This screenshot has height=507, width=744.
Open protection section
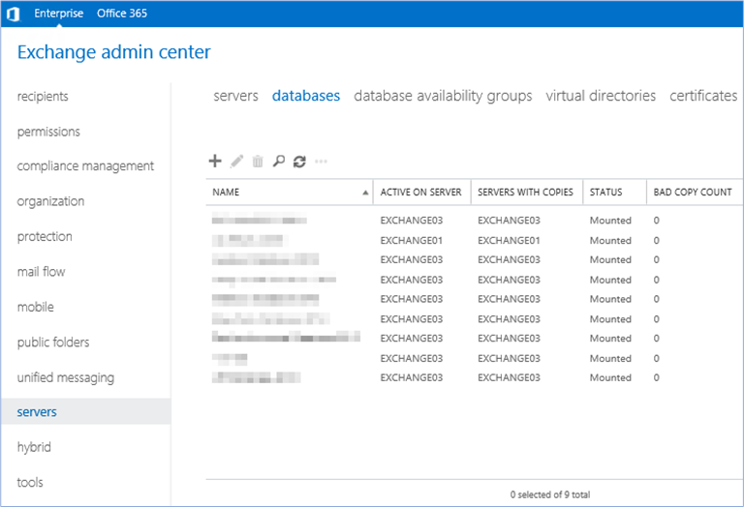coord(45,236)
